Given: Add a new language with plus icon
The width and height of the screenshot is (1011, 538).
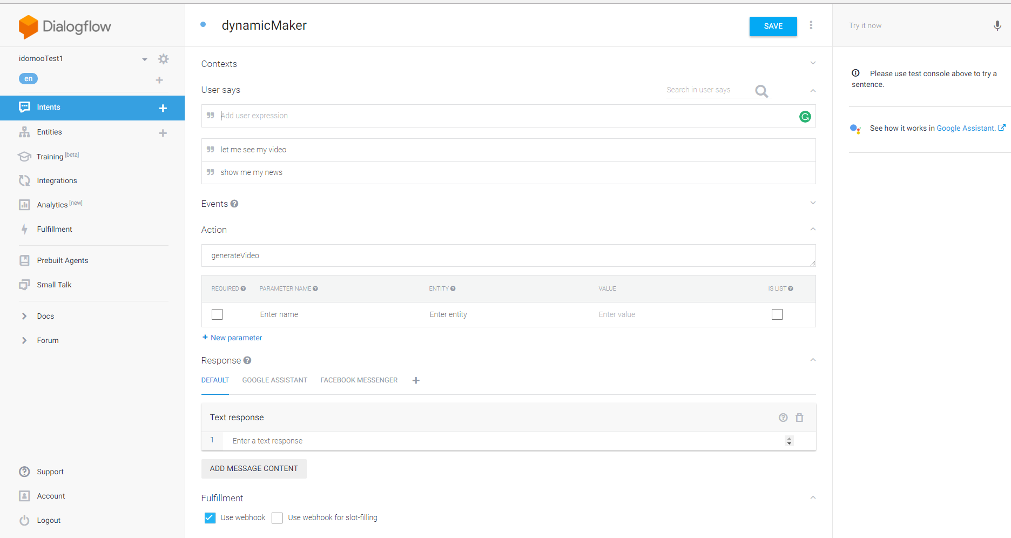Looking at the screenshot, I should [159, 80].
